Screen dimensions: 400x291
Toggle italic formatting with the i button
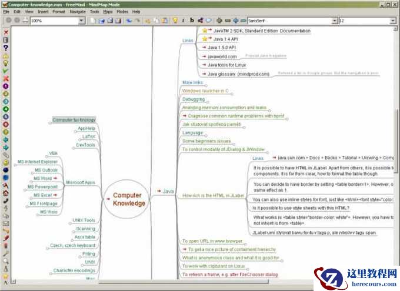coord(184,21)
